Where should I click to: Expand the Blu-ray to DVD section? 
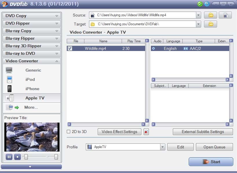(x=32, y=54)
